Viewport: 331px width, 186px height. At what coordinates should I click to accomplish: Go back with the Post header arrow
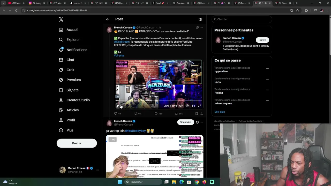[x=108, y=19]
